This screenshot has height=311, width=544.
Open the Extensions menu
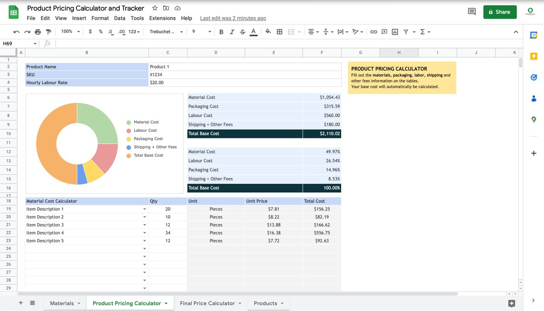pos(162,18)
